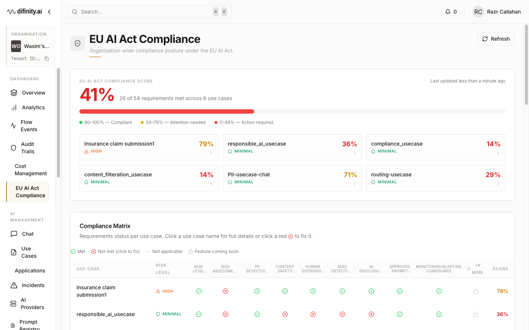
Task: Click the Score column header
Action: 500,269
